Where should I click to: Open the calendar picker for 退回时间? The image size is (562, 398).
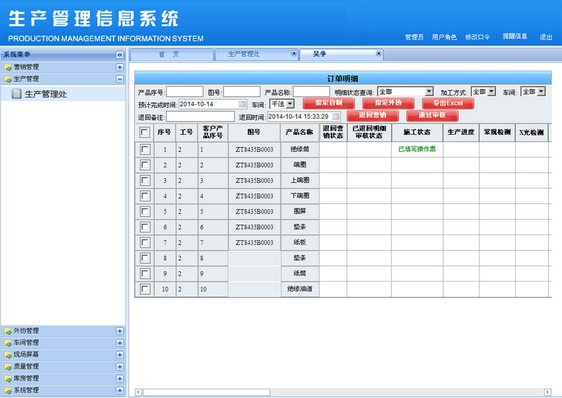pyautogui.click(x=335, y=116)
